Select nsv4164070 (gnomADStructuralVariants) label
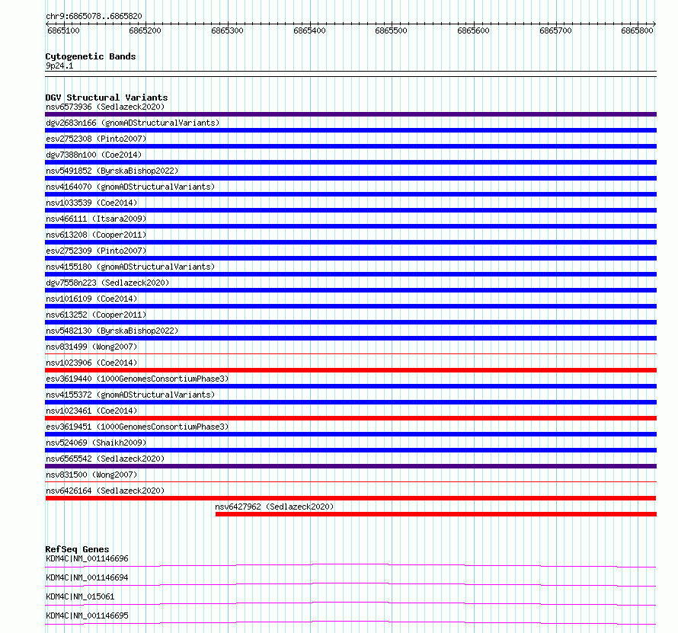 pyautogui.click(x=130, y=187)
